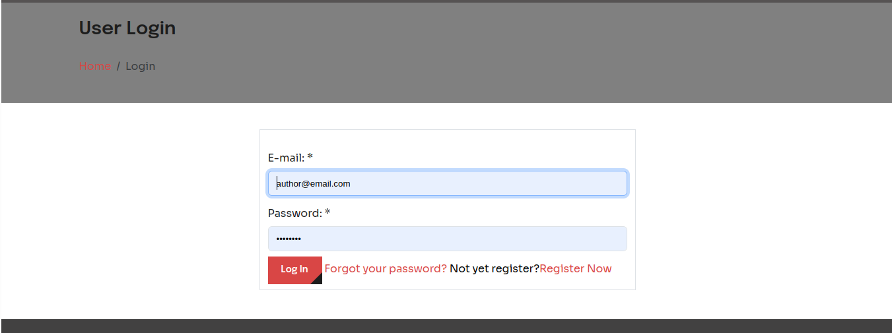
Task: Click empty right end of E-mail field
Action: (x=594, y=183)
